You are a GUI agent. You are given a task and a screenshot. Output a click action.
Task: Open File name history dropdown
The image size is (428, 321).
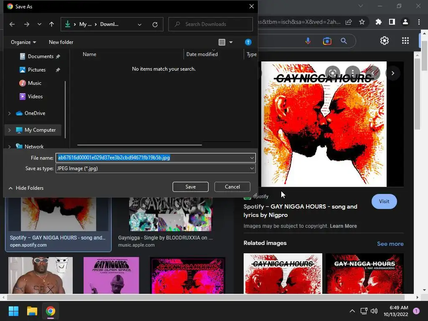(x=252, y=158)
